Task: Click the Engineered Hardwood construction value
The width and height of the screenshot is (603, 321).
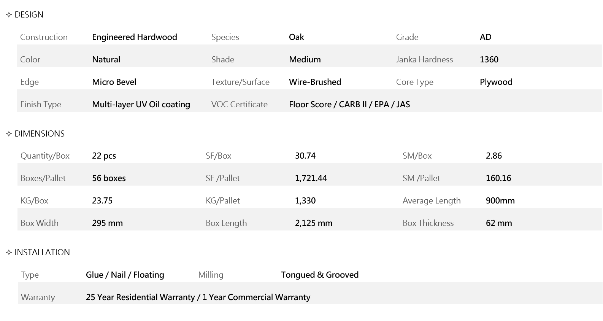Action: [x=135, y=37]
